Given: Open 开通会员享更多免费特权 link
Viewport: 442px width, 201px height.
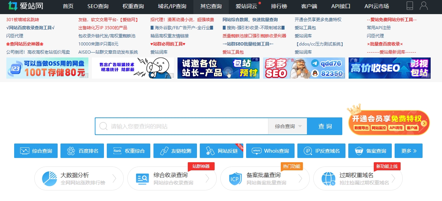Looking at the screenshot, I should tap(318, 20).
